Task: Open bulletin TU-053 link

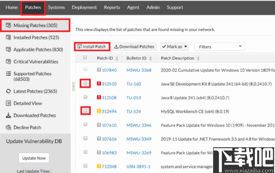Action: 134,98
